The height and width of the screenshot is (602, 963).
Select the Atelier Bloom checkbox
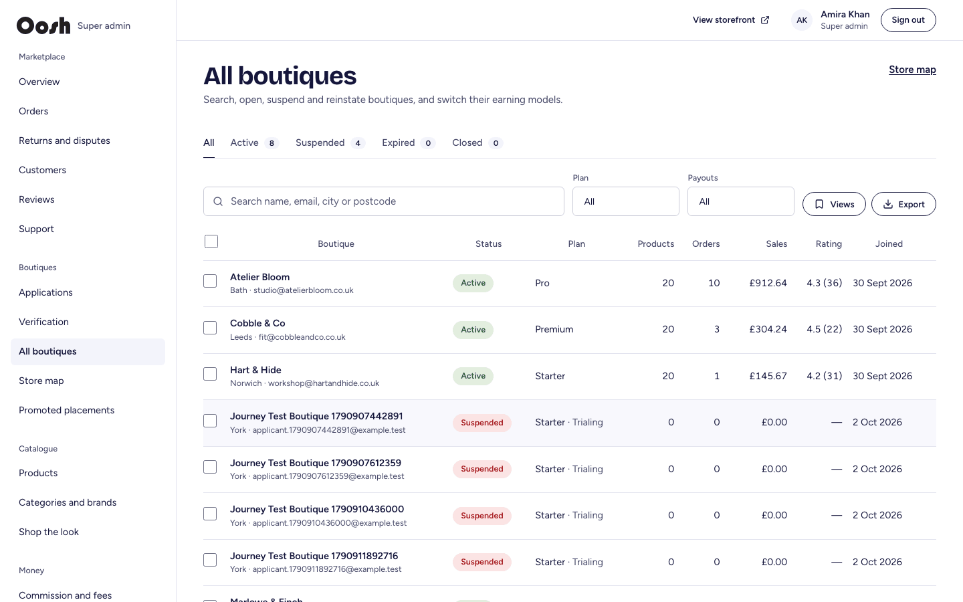[210, 281]
